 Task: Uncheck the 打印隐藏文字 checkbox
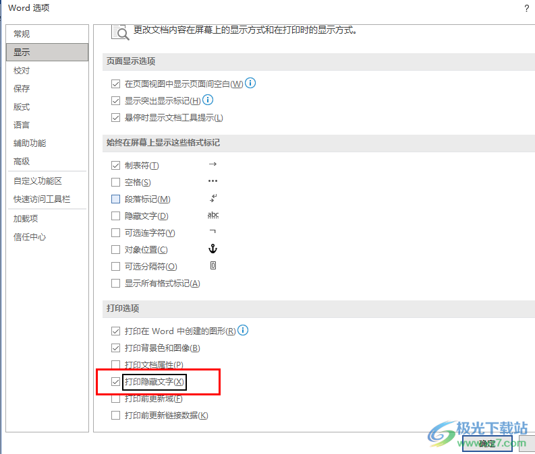115,382
